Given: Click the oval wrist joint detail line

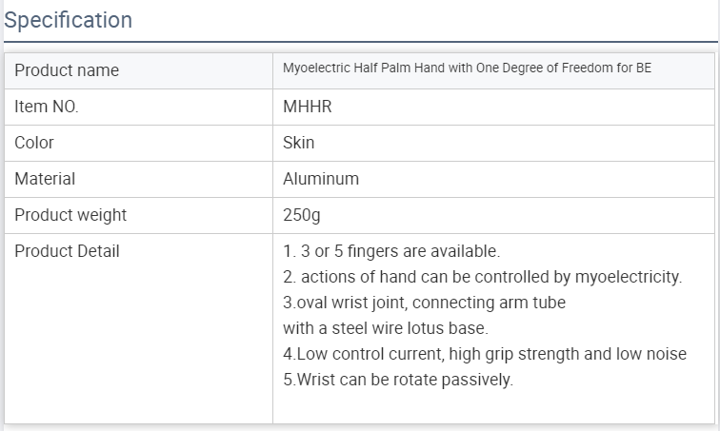Looking at the screenshot, I should 425,303.
